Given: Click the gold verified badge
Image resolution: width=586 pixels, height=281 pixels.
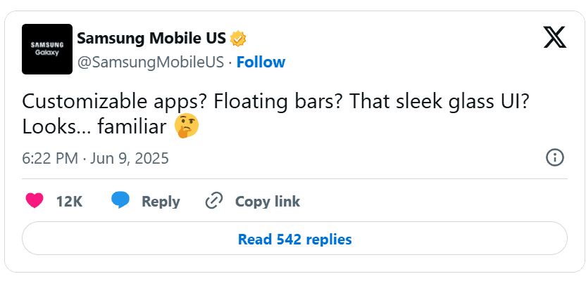Looking at the screenshot, I should [x=237, y=39].
